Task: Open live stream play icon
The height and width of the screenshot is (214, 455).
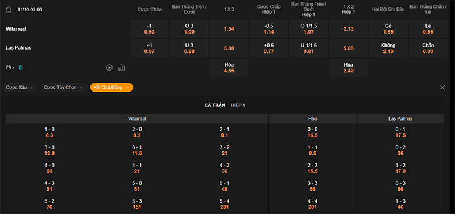Action: [109, 68]
